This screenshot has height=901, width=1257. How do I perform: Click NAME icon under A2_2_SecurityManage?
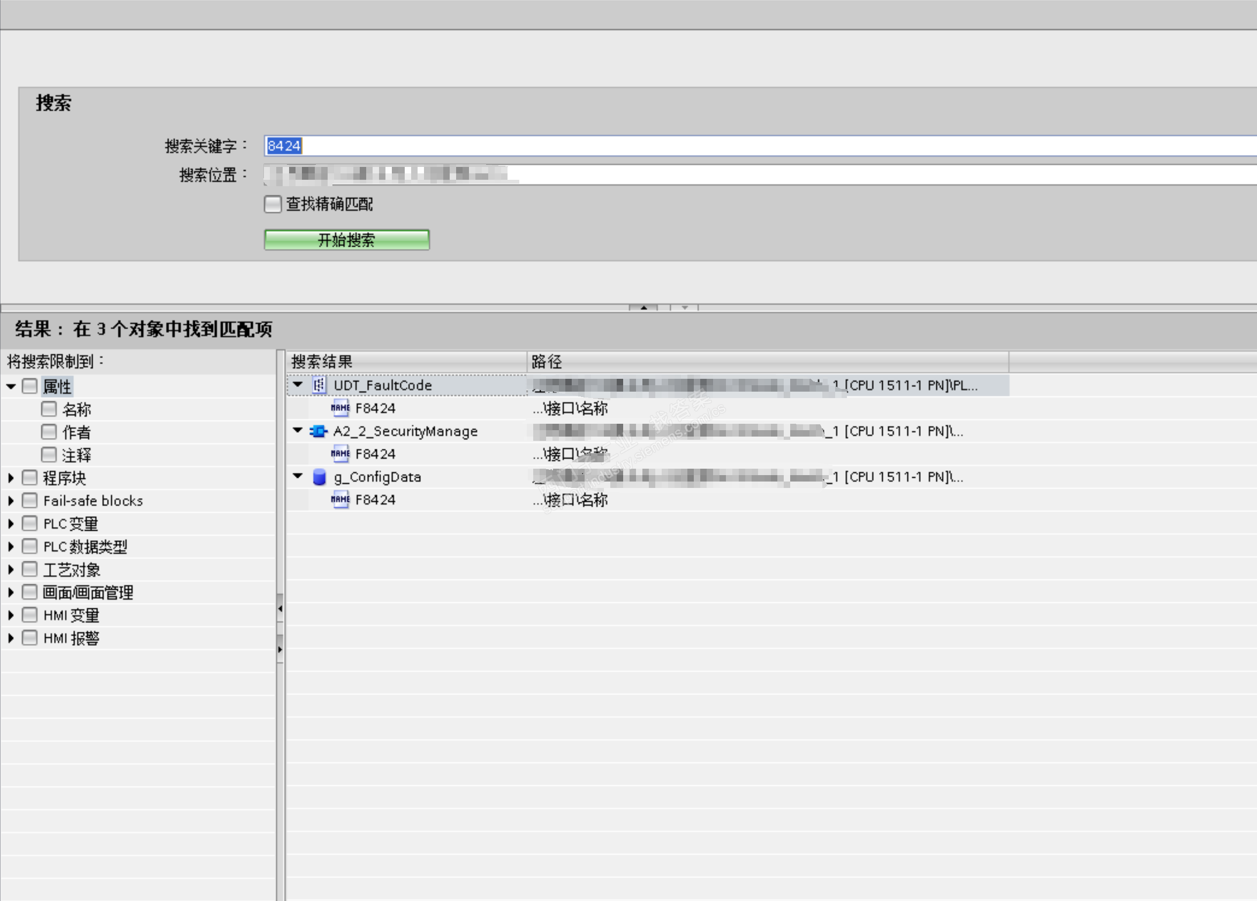pyautogui.click(x=340, y=454)
